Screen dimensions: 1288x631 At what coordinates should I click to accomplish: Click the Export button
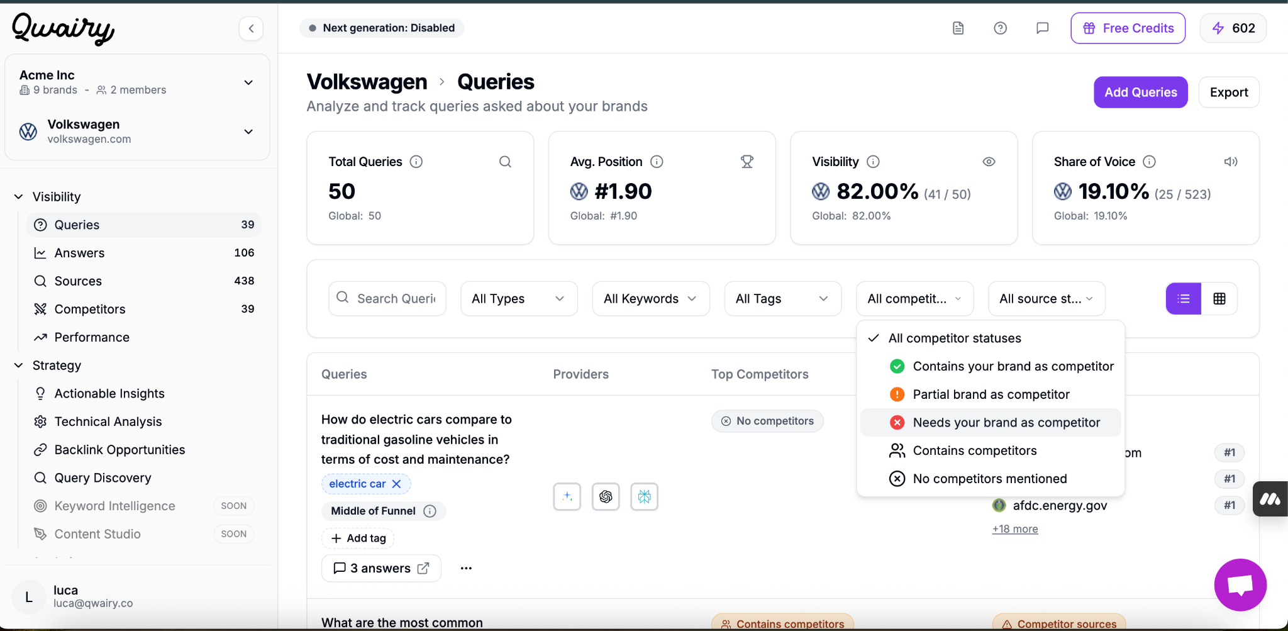[1228, 92]
